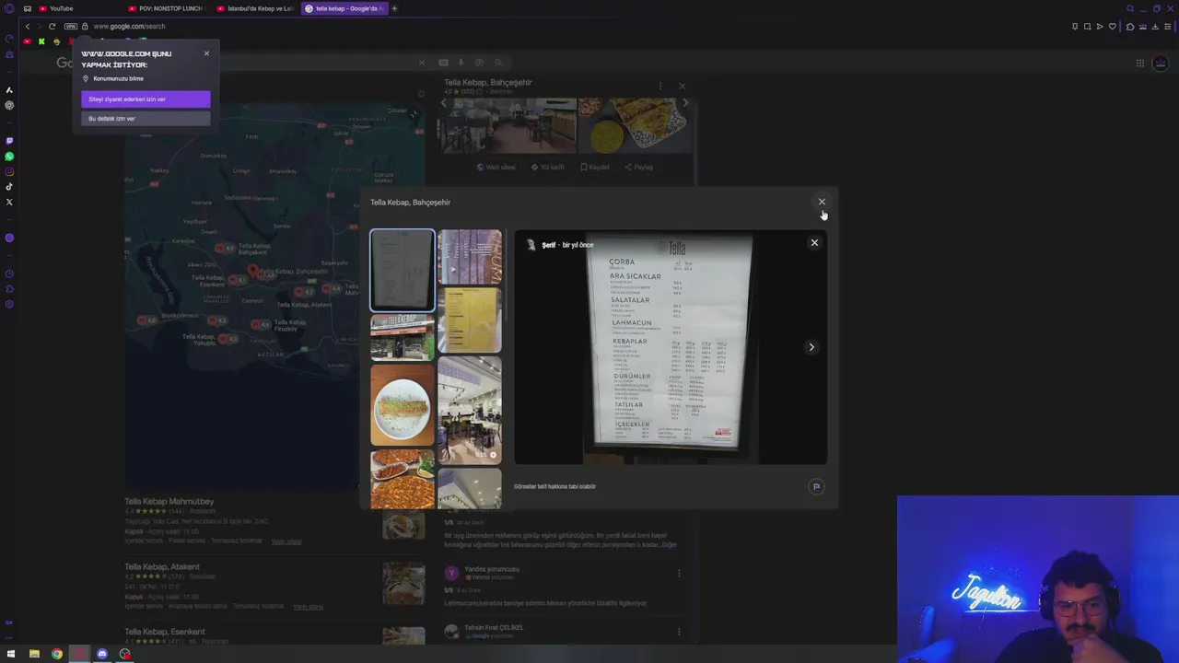Image resolution: width=1179 pixels, height=663 pixels.
Task: Close the enlarged menu photo
Action: (x=814, y=243)
